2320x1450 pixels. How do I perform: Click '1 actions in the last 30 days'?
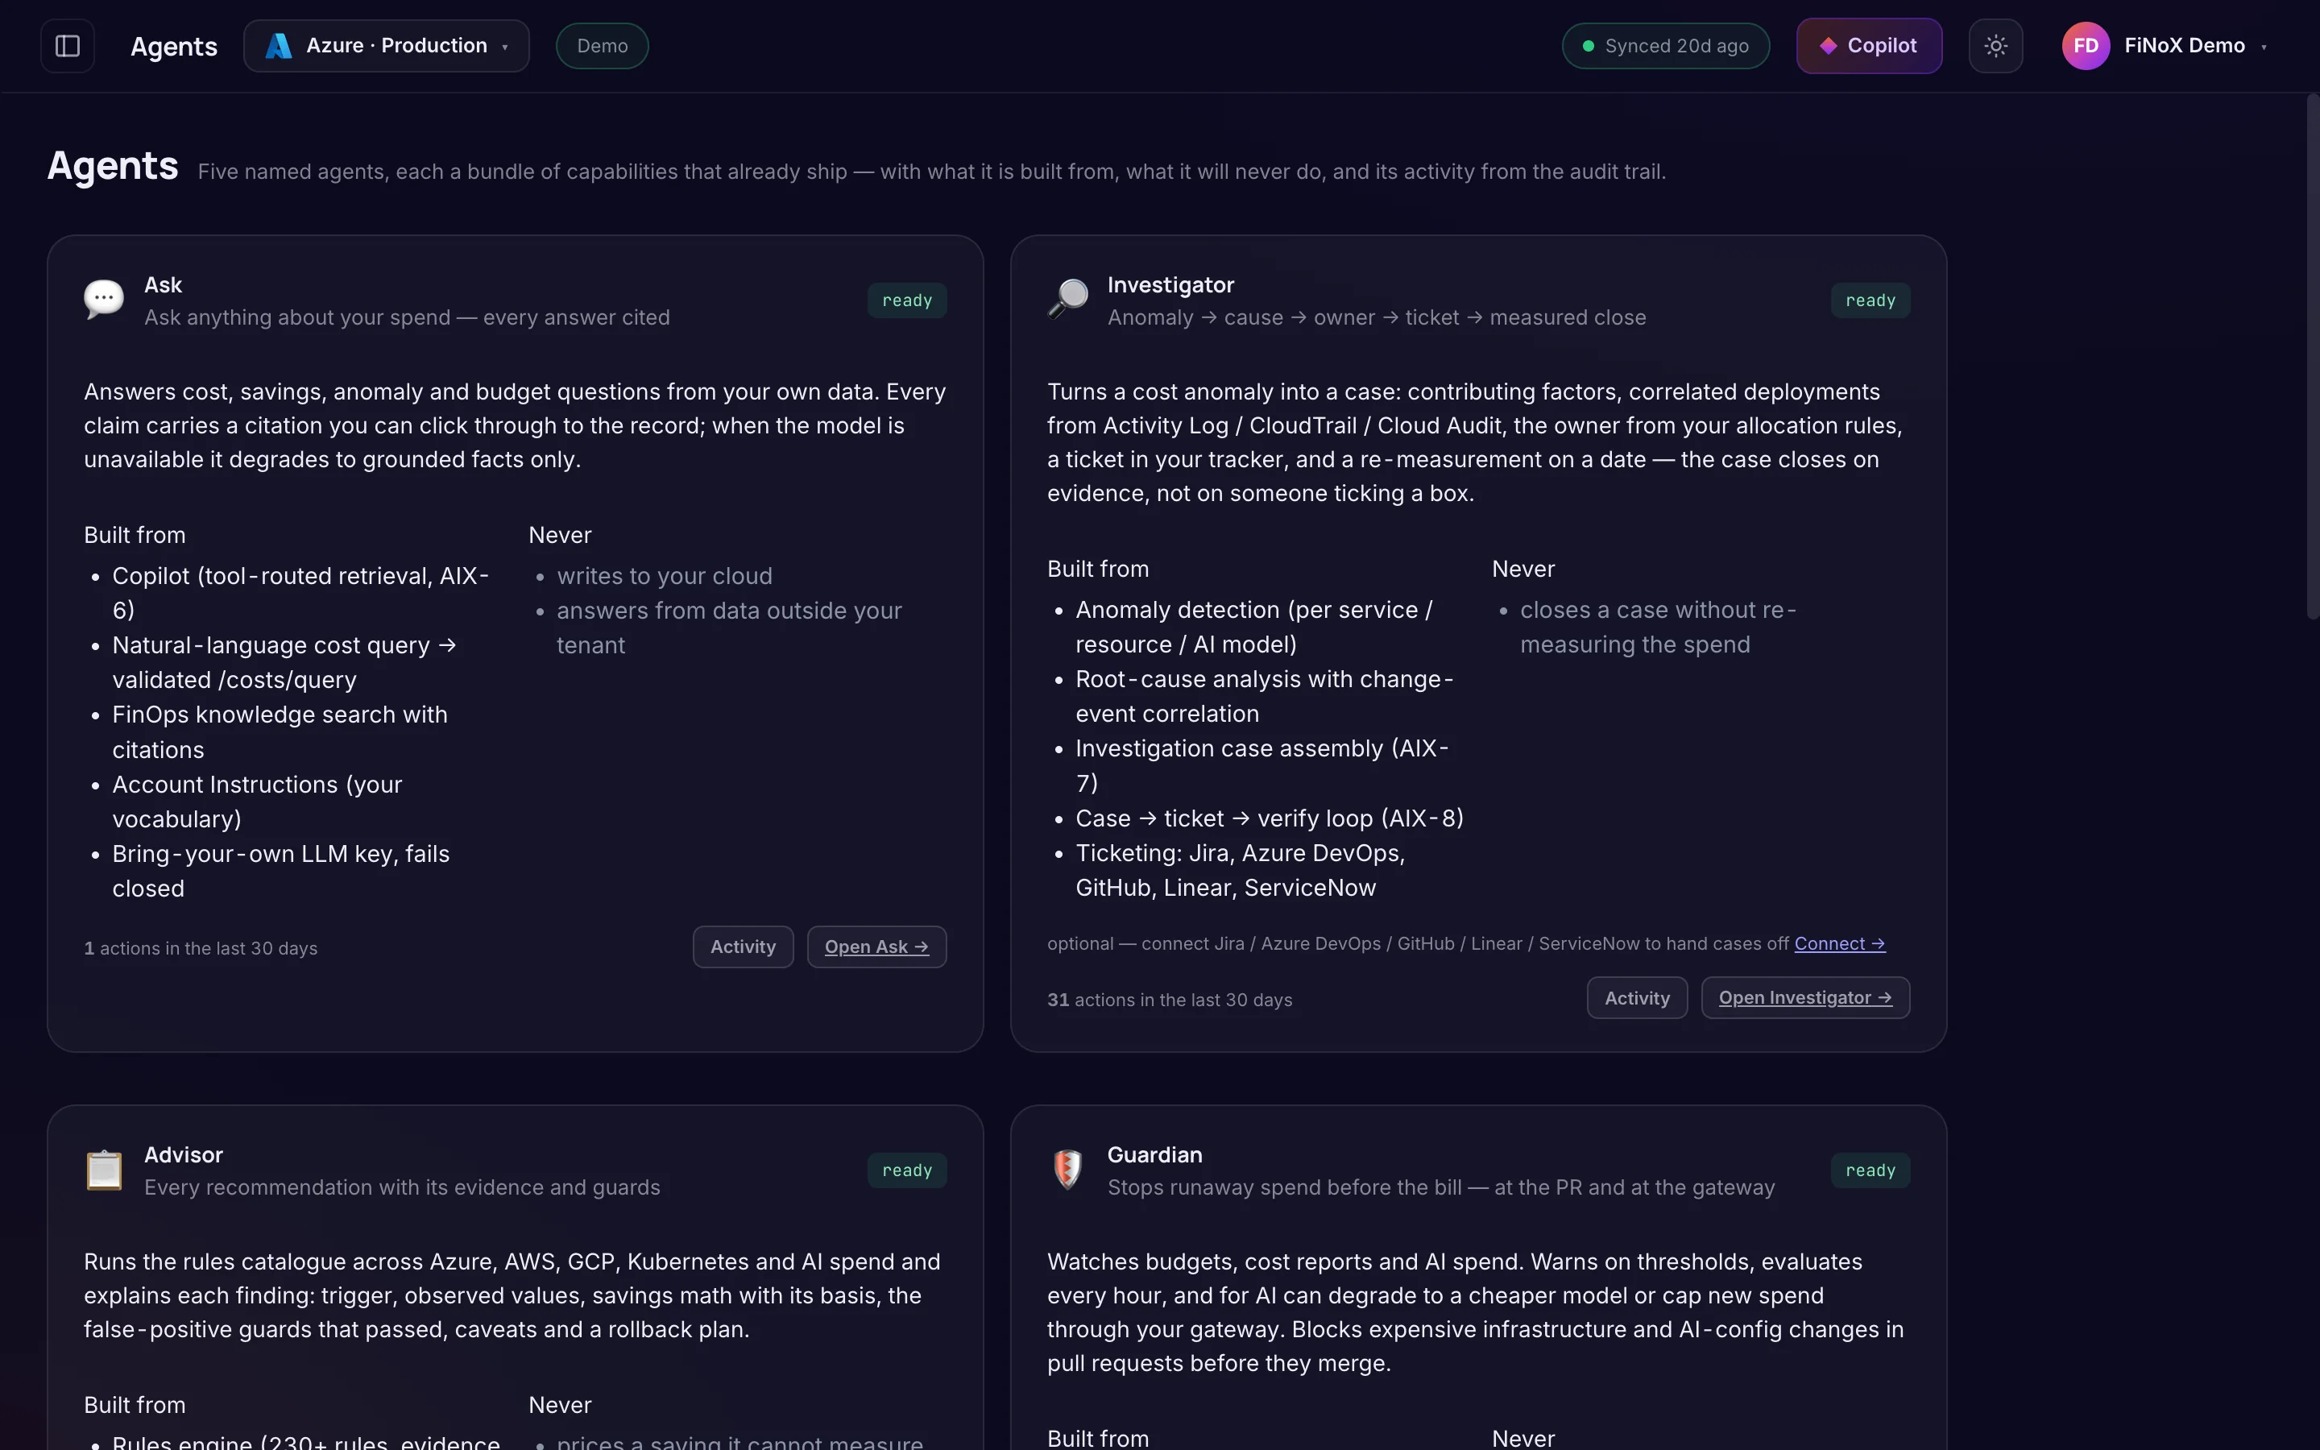coord(201,948)
